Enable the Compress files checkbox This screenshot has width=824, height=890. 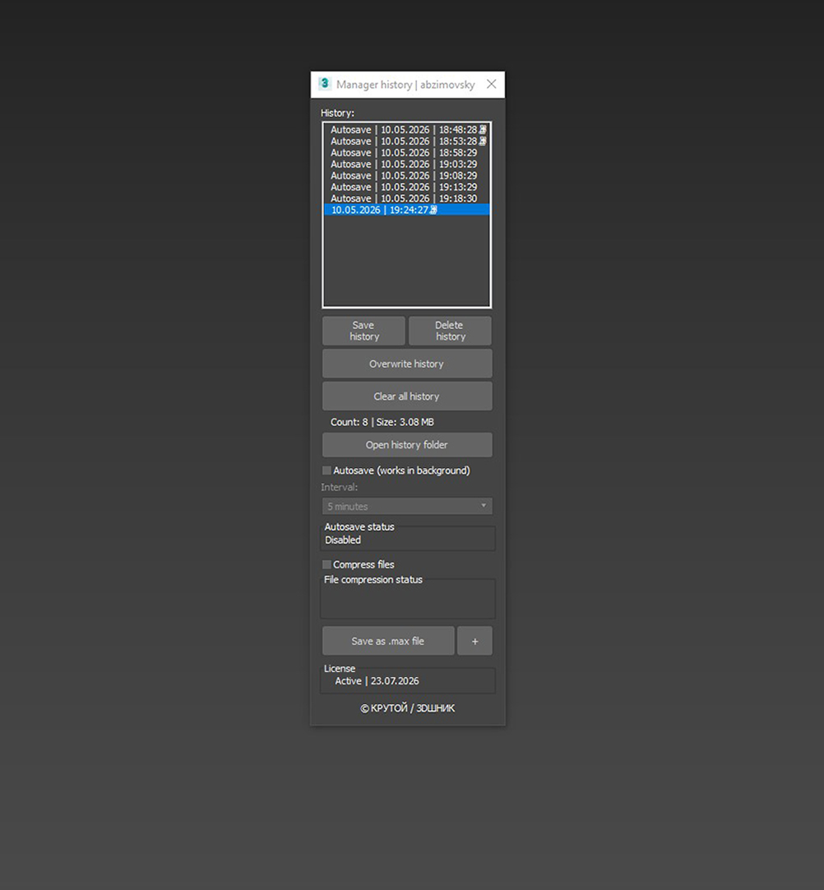[x=326, y=565]
